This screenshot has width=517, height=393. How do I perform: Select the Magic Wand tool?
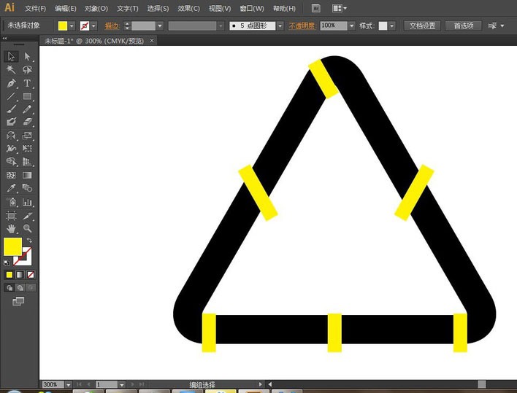pyautogui.click(x=12, y=70)
